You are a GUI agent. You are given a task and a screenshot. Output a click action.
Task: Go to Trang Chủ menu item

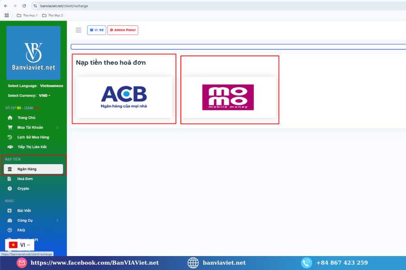[27, 118]
